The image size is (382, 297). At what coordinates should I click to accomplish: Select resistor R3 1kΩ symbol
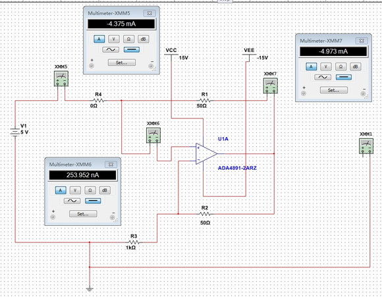pyautogui.click(x=134, y=242)
